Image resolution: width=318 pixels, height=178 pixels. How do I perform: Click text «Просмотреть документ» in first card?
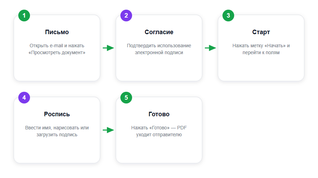[57, 52]
